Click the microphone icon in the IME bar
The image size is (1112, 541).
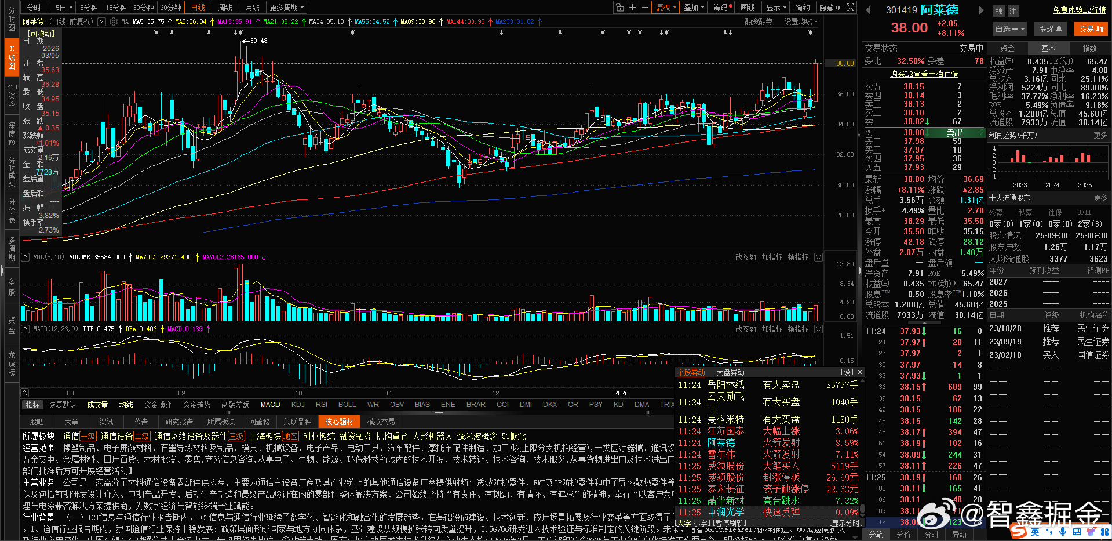click(x=1063, y=531)
